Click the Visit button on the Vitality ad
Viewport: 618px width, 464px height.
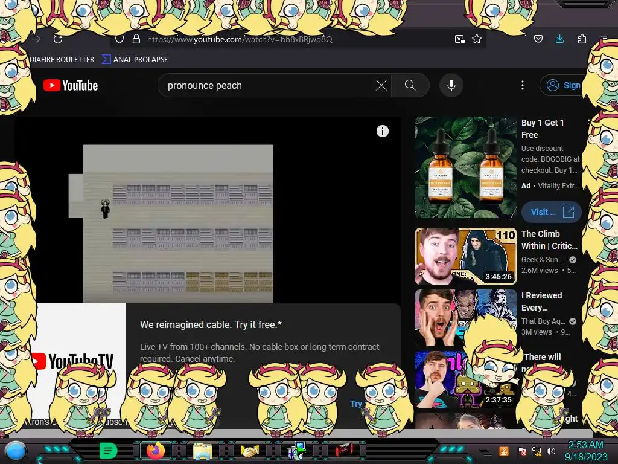(x=552, y=212)
